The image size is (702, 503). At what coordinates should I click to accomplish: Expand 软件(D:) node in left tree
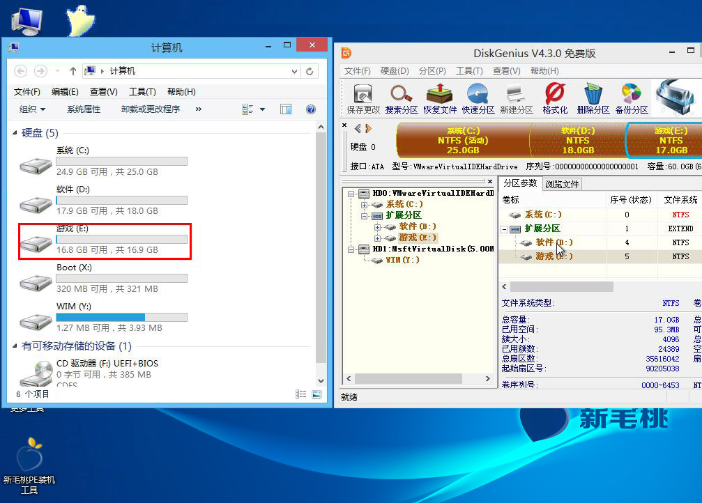click(377, 227)
